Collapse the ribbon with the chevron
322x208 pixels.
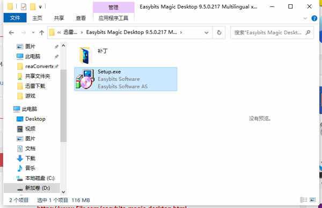[305, 18]
